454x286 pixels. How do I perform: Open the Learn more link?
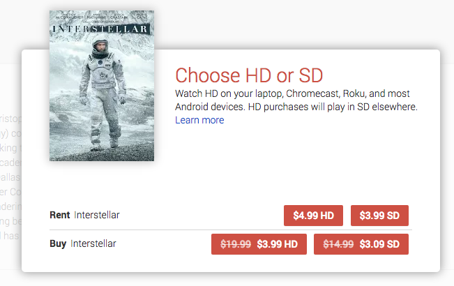tap(199, 120)
